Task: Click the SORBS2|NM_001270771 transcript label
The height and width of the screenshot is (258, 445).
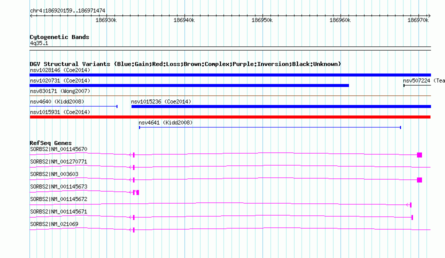Action: click(58, 161)
